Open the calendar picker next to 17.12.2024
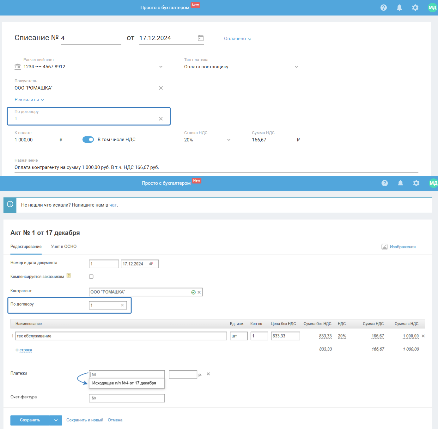The image size is (438, 429). pyautogui.click(x=201, y=38)
